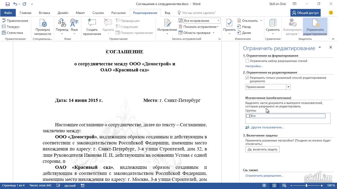Click Страница 1 из 4 page indicator
The width and height of the screenshot is (337, 189).
coord(13,185)
